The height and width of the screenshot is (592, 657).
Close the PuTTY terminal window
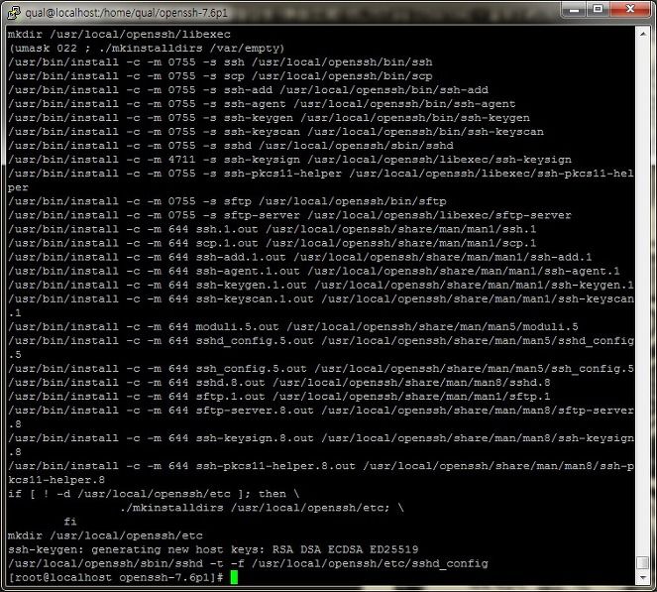[630, 9]
